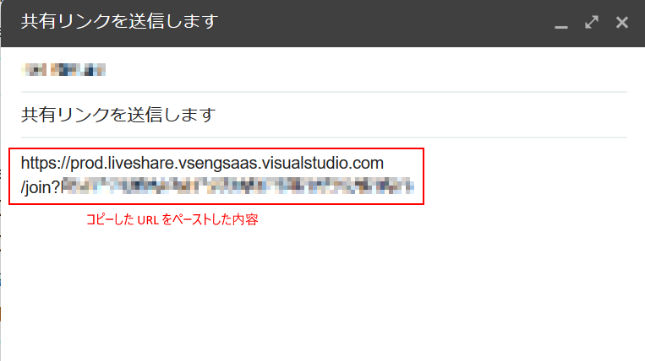
Task: Click the header title 共有リンクを送信します
Action: coord(119,21)
